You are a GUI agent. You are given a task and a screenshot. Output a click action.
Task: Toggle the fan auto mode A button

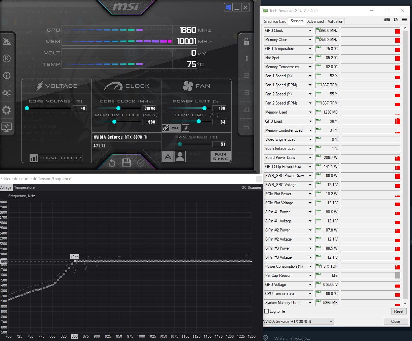point(168,157)
